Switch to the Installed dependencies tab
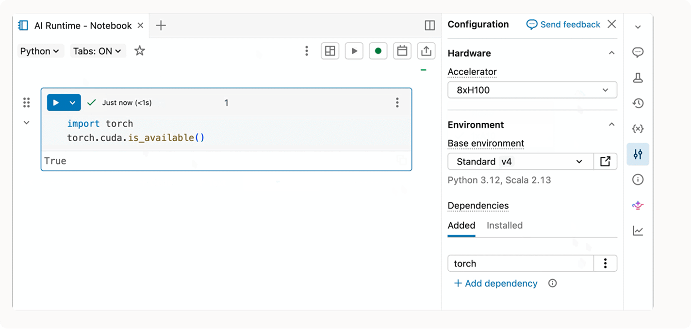 click(x=505, y=225)
